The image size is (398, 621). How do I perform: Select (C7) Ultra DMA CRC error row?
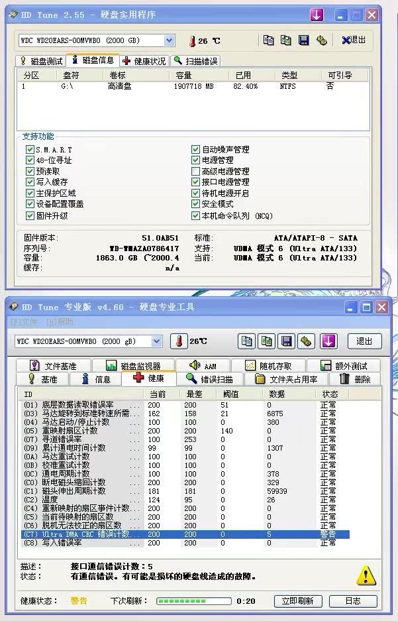click(x=185, y=534)
